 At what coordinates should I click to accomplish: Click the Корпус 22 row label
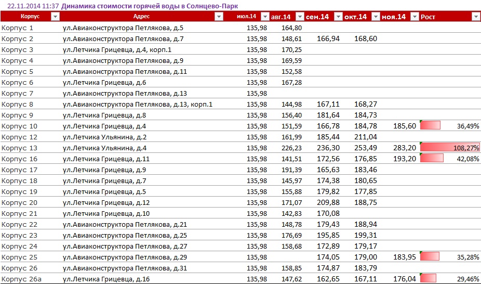click(19, 224)
